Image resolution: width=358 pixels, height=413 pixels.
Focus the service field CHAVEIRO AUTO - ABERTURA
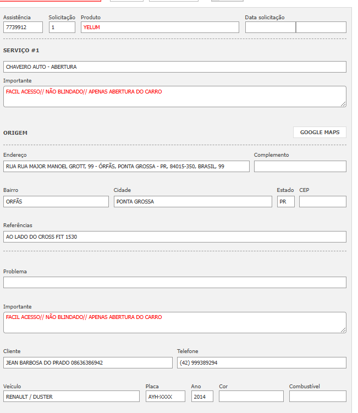pyautogui.click(x=174, y=67)
